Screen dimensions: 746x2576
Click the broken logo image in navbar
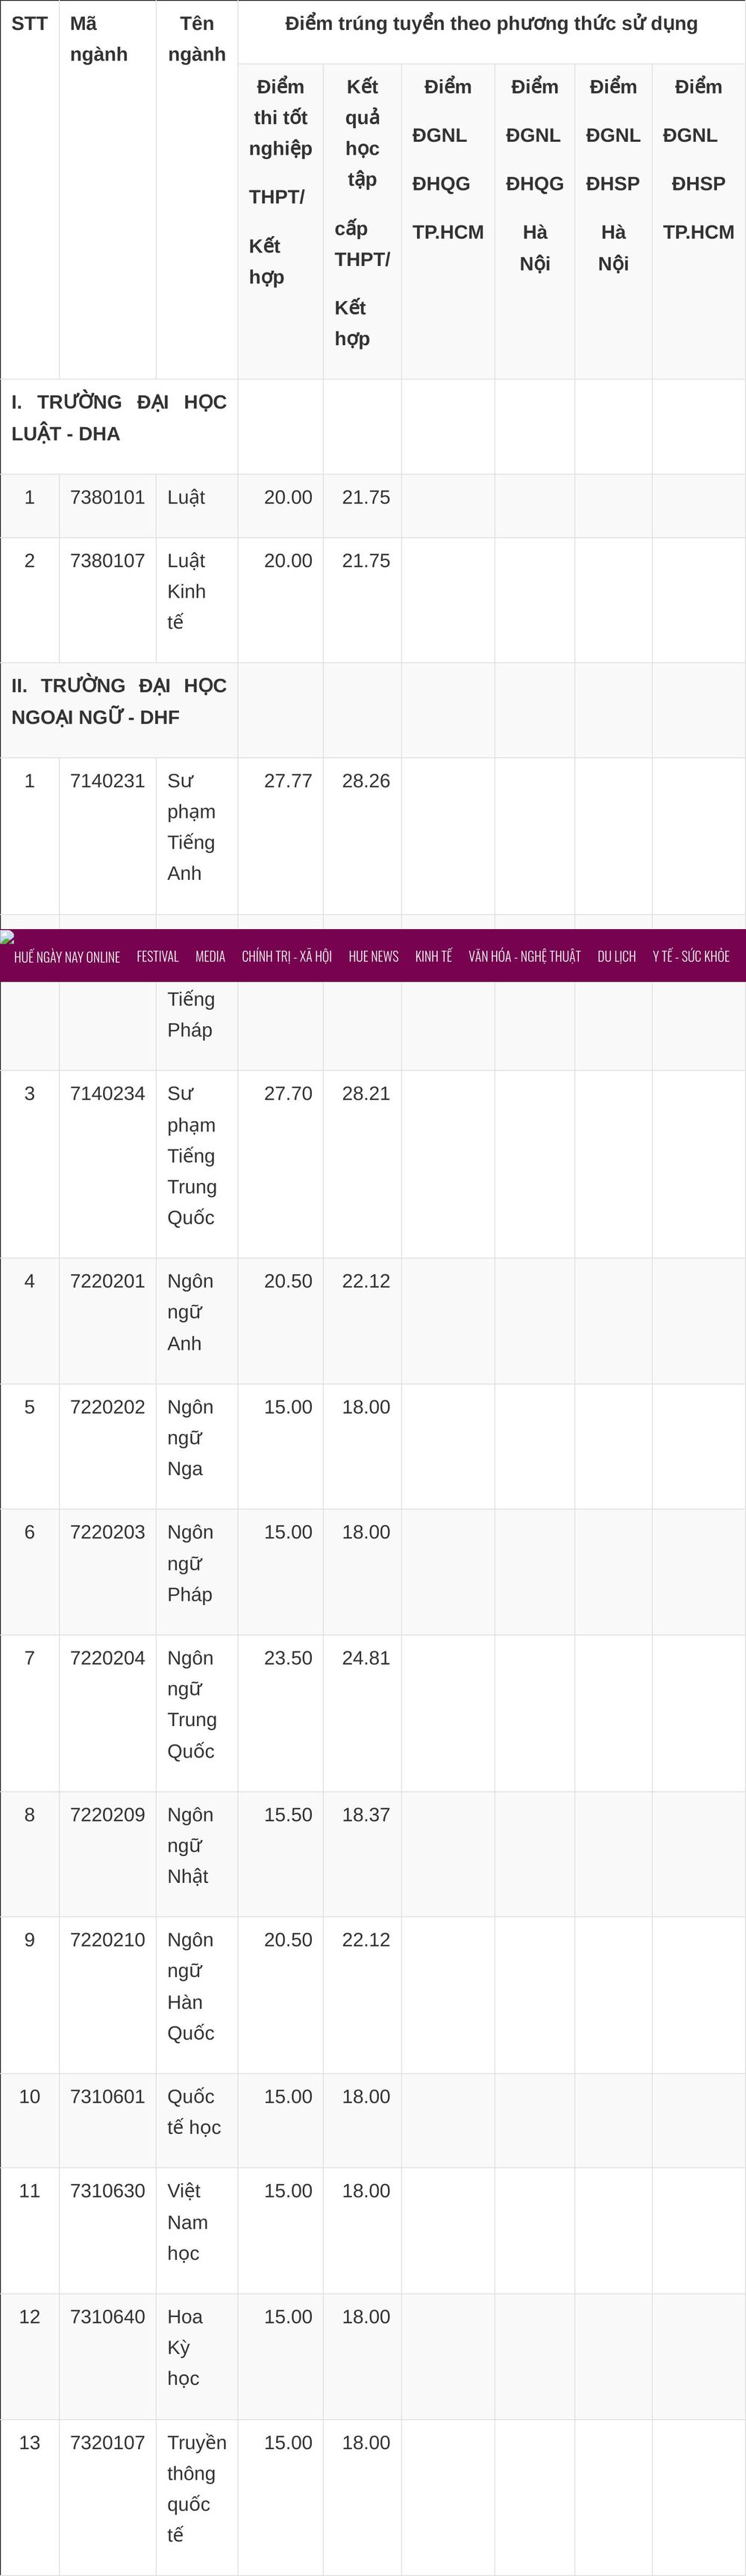[x=7, y=937]
